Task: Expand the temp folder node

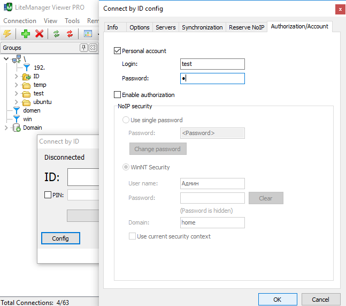Action: click(16, 85)
